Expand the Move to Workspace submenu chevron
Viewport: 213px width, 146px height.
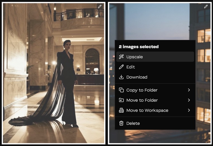(x=189, y=110)
